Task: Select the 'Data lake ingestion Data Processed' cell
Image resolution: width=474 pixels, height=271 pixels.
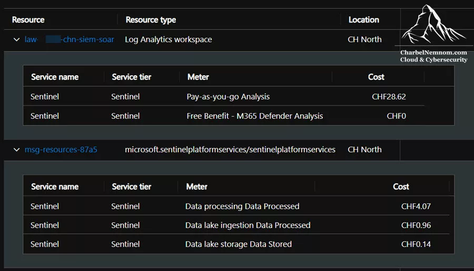Action: 248,225
